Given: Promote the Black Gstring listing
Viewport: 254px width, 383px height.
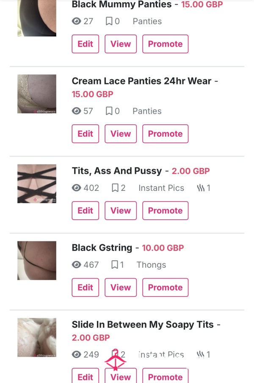Looking at the screenshot, I should 165,287.
